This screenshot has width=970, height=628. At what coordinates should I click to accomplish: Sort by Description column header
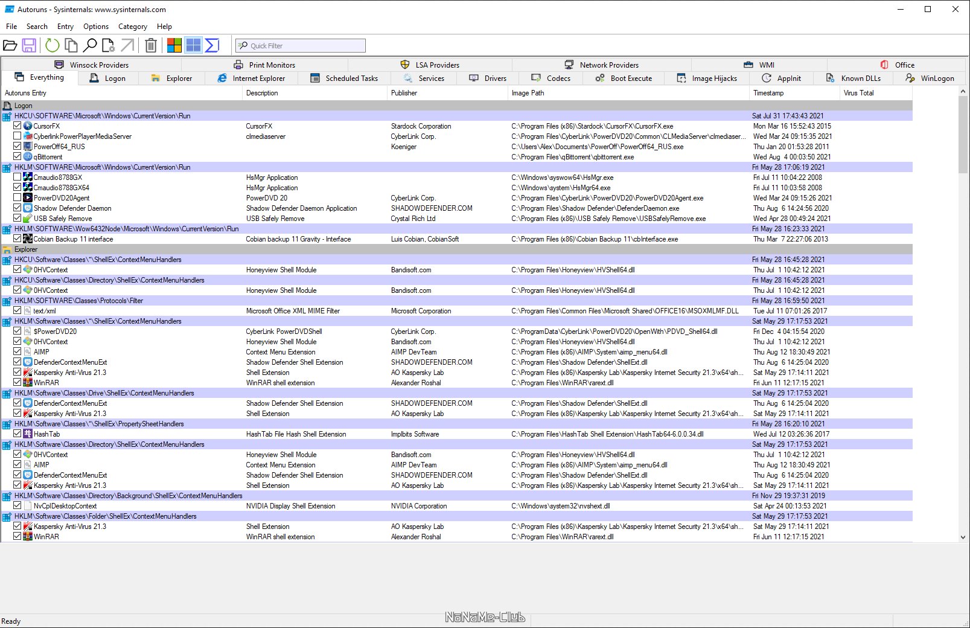(314, 93)
